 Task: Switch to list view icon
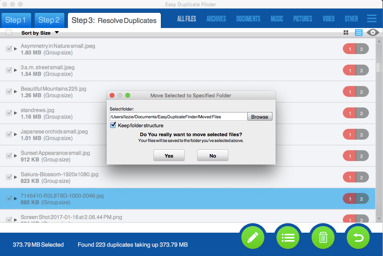click(x=359, y=33)
